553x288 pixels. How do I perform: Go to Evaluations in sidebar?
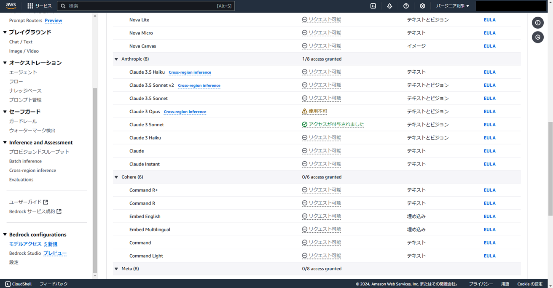click(21, 180)
